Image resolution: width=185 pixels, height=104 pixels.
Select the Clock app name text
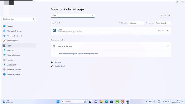click(60, 30)
